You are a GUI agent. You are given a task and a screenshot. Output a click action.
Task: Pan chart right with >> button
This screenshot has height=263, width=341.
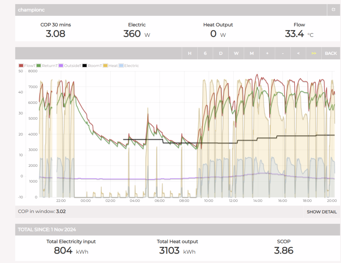coord(314,53)
